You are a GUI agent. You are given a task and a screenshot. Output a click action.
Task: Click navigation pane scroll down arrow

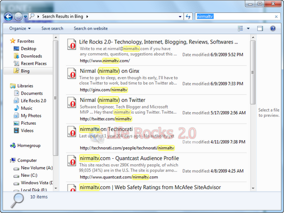pos(56,188)
